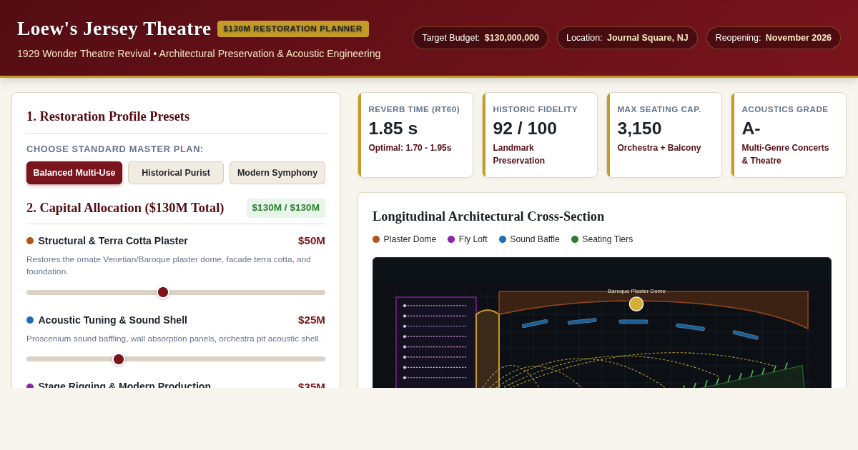Click the Seating Tiers legend entry

point(602,239)
